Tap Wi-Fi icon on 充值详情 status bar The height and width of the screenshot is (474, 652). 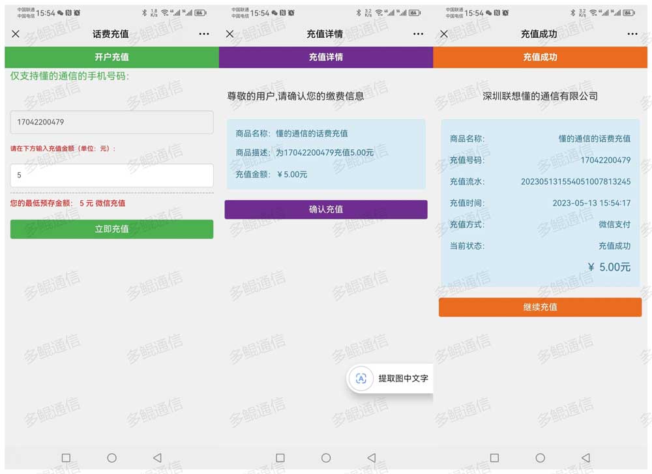[x=379, y=13]
